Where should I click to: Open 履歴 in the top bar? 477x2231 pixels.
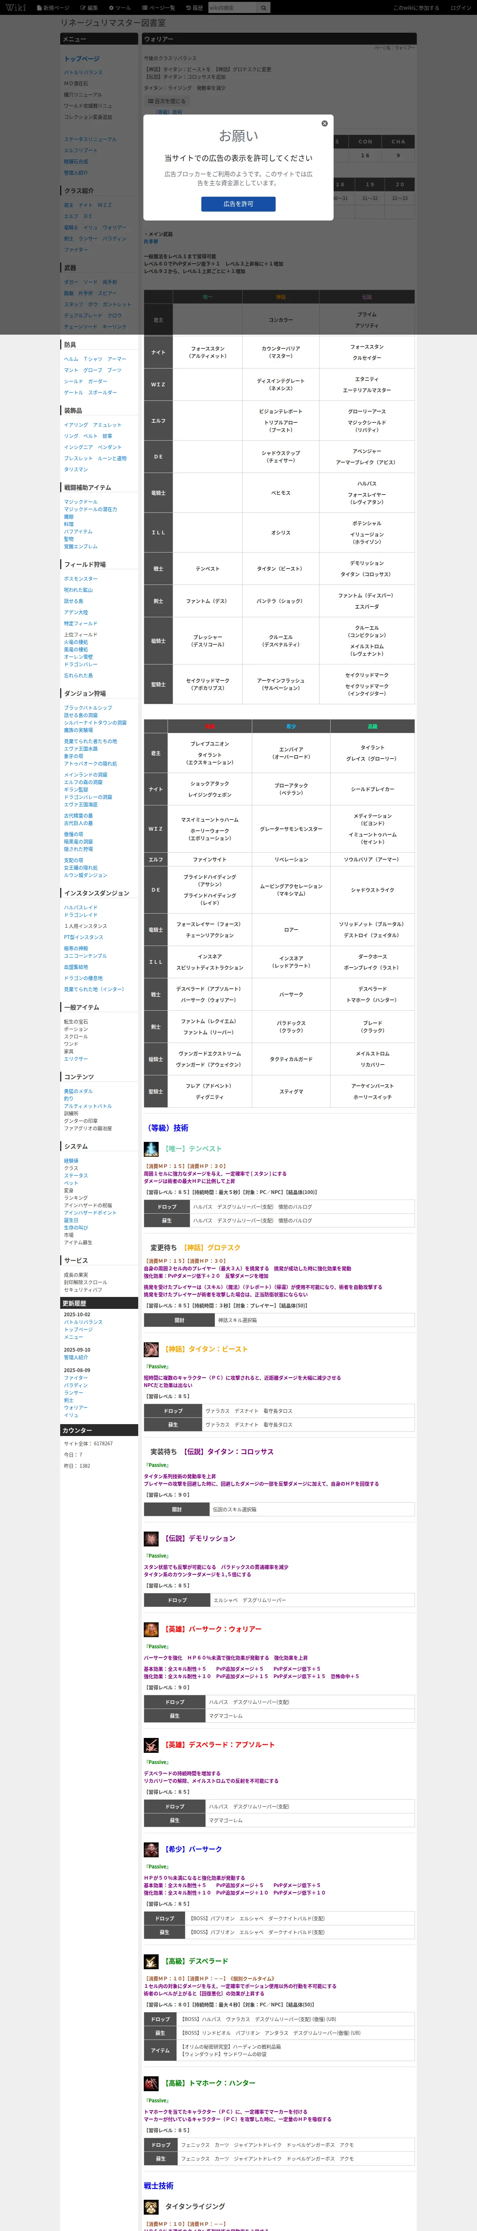(195, 8)
